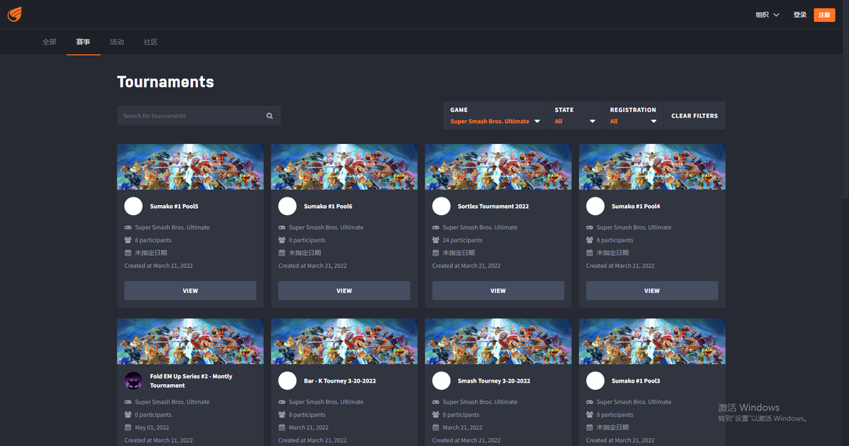Image resolution: width=849 pixels, height=446 pixels.
Task: Expand the REGISTRATION filter dropdown
Action: [x=633, y=115]
